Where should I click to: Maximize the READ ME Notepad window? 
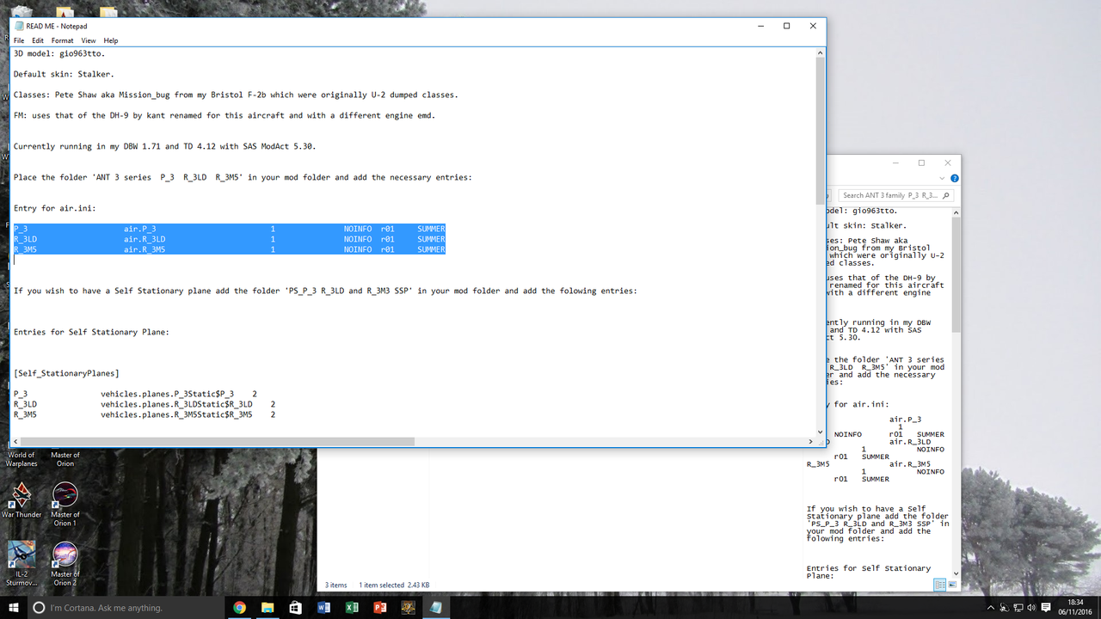[786, 26]
